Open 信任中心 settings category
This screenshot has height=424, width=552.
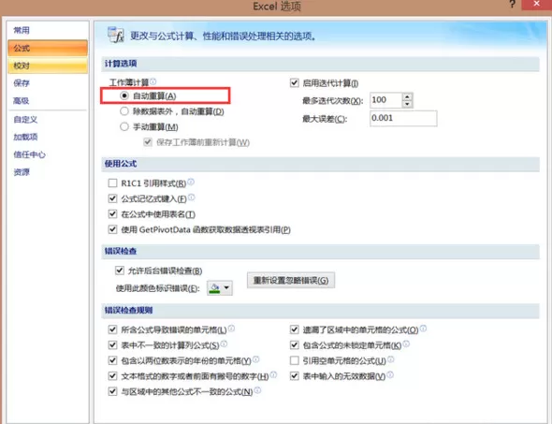(48, 154)
